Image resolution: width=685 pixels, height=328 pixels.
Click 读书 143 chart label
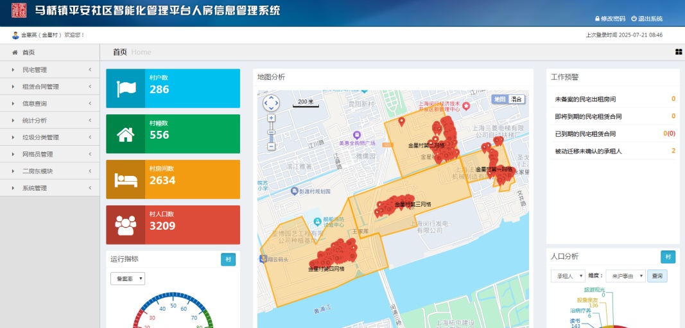coord(575,324)
